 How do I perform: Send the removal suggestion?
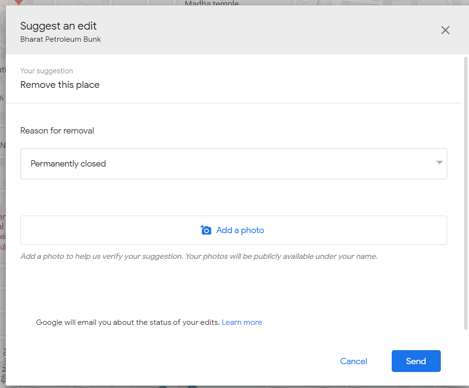tap(416, 361)
